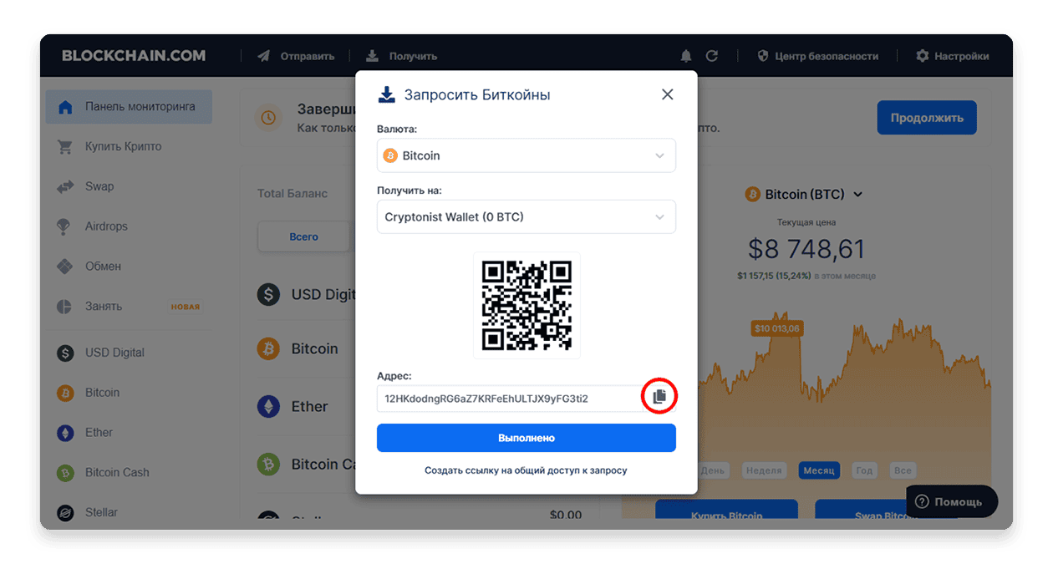Click the Купить Крипто cart icon in sidebar

click(x=65, y=147)
